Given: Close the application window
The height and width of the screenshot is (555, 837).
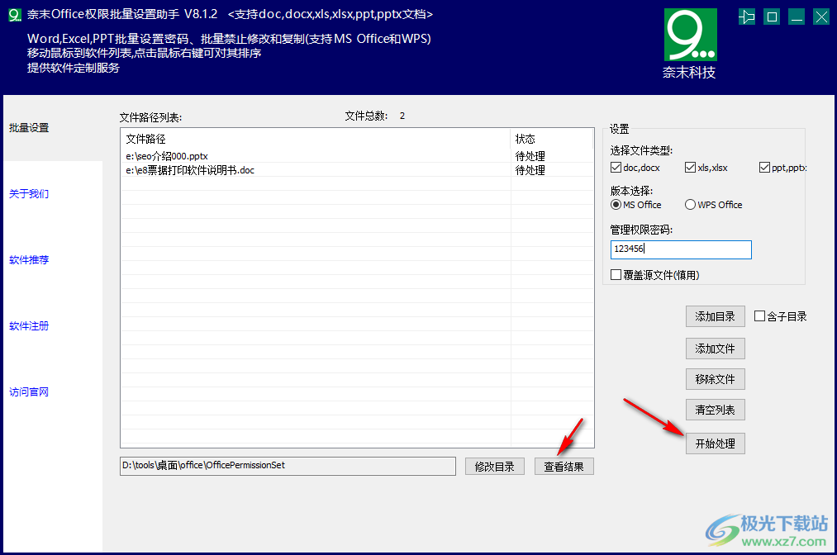Looking at the screenshot, I should [x=821, y=17].
